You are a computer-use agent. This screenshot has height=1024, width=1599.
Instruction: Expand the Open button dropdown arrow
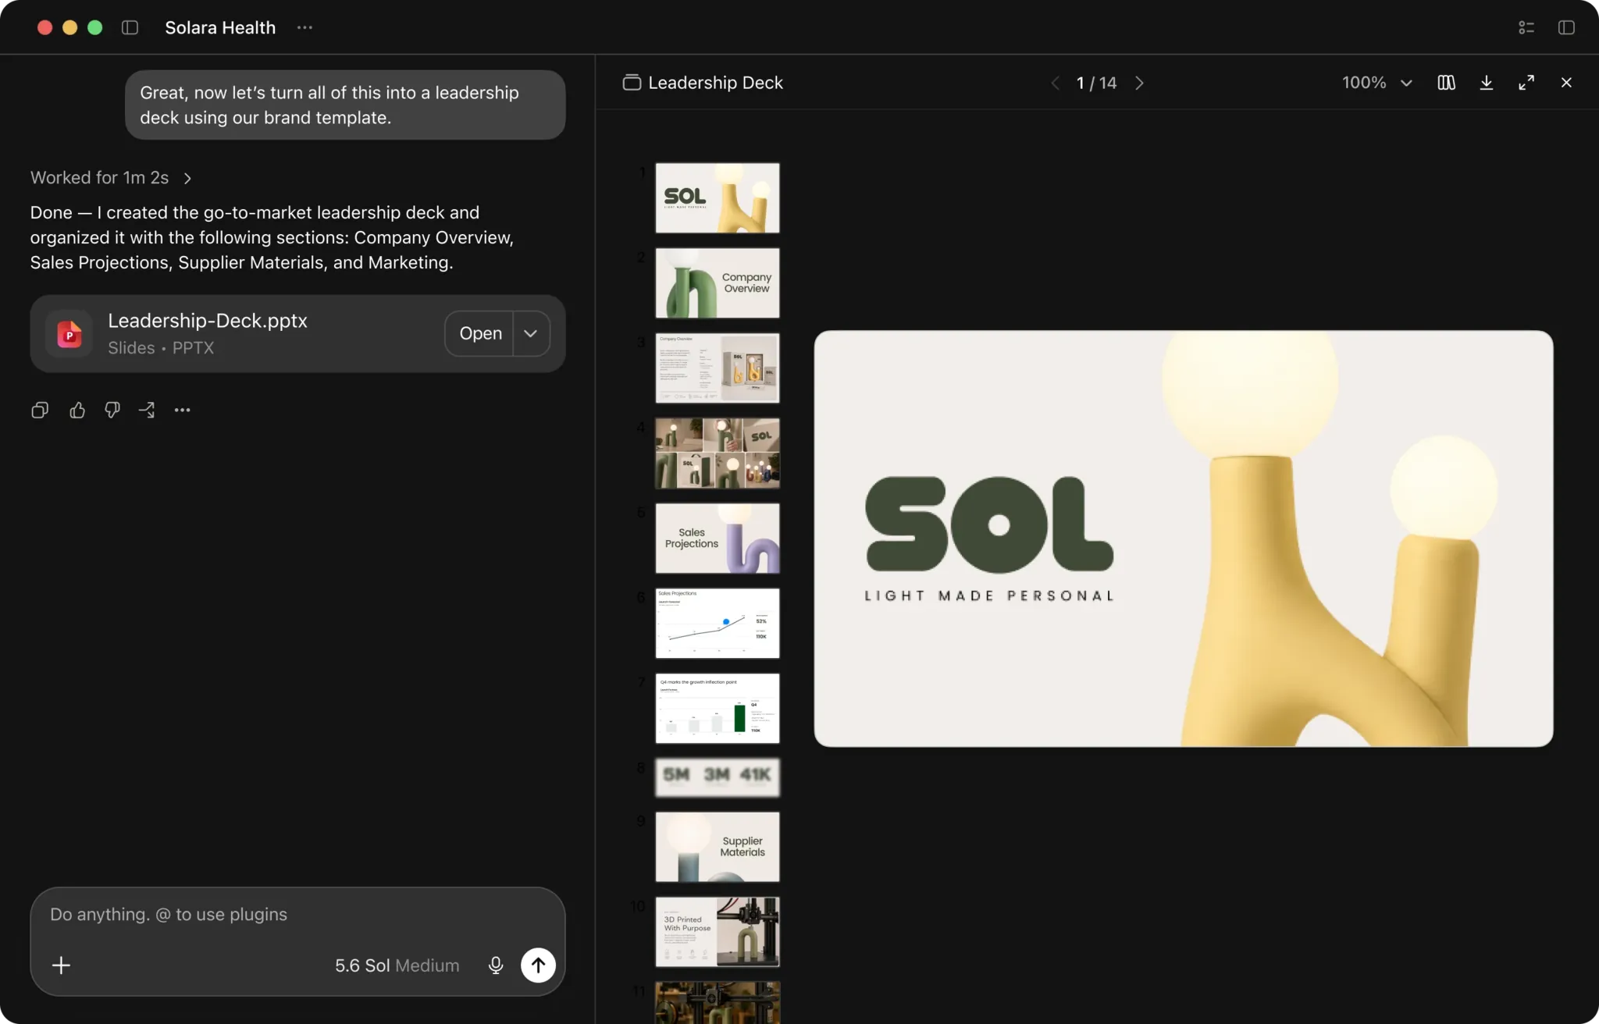[x=531, y=333]
